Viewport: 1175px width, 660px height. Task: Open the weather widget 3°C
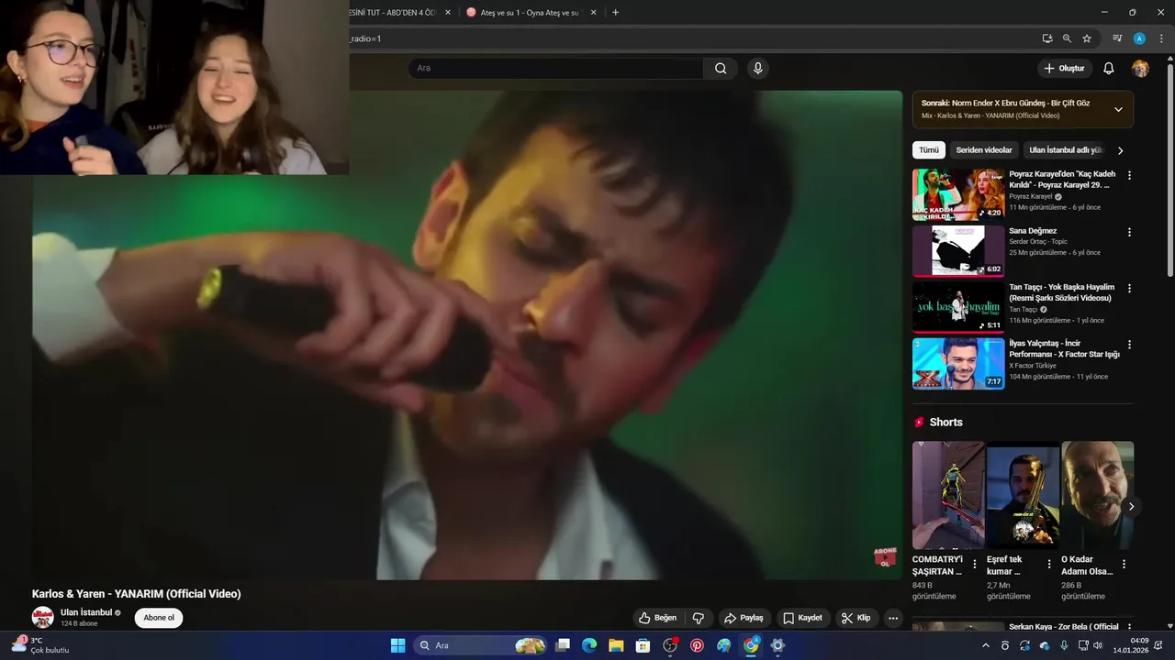[x=41, y=645]
